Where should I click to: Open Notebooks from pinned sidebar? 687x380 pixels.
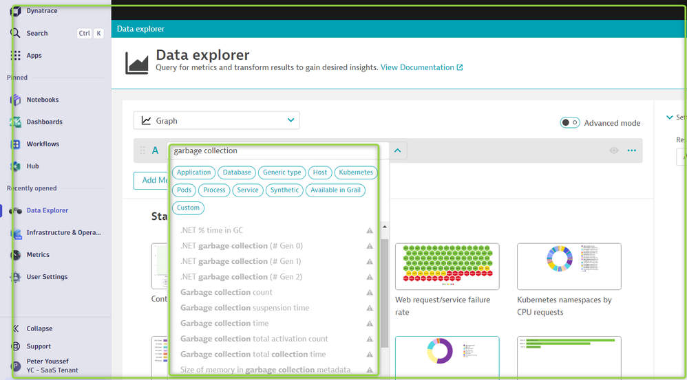click(15, 100)
